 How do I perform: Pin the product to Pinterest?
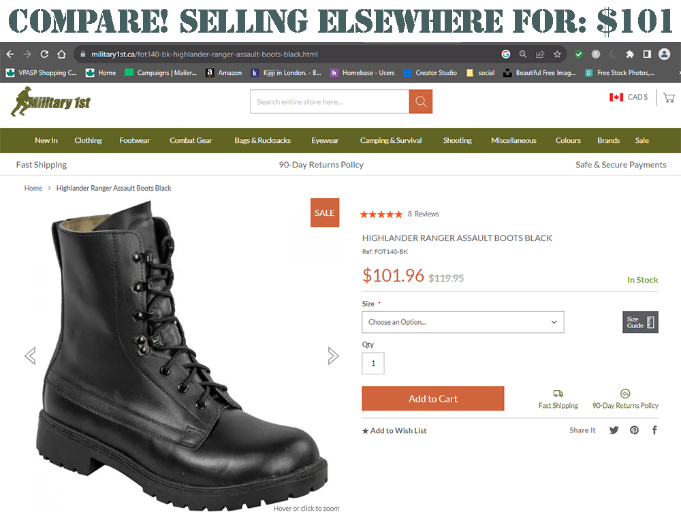pyautogui.click(x=634, y=430)
